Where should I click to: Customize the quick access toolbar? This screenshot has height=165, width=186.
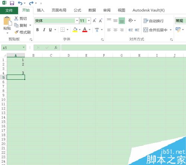pyautogui.click(x=41, y=3)
